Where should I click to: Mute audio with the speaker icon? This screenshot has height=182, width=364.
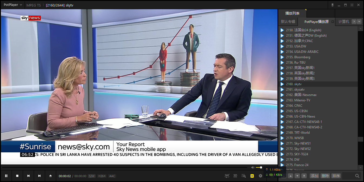pos(253,167)
